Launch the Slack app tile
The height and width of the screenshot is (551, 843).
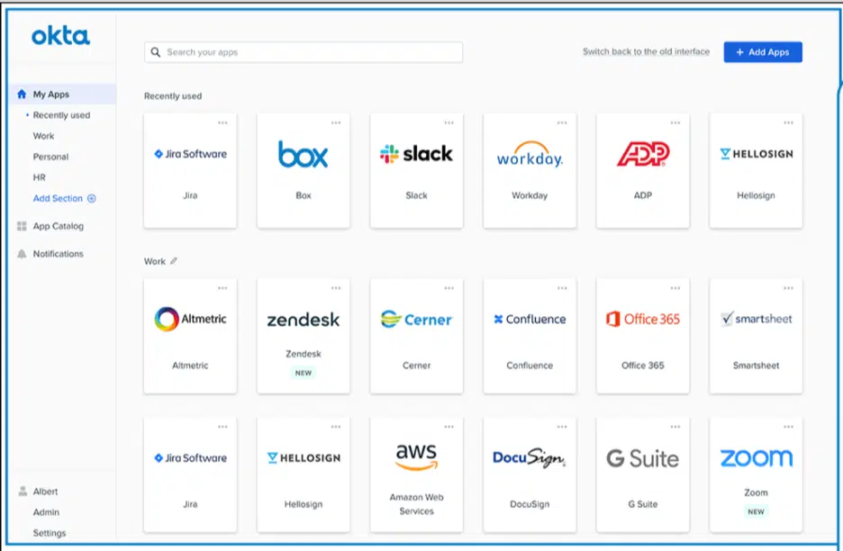416,170
